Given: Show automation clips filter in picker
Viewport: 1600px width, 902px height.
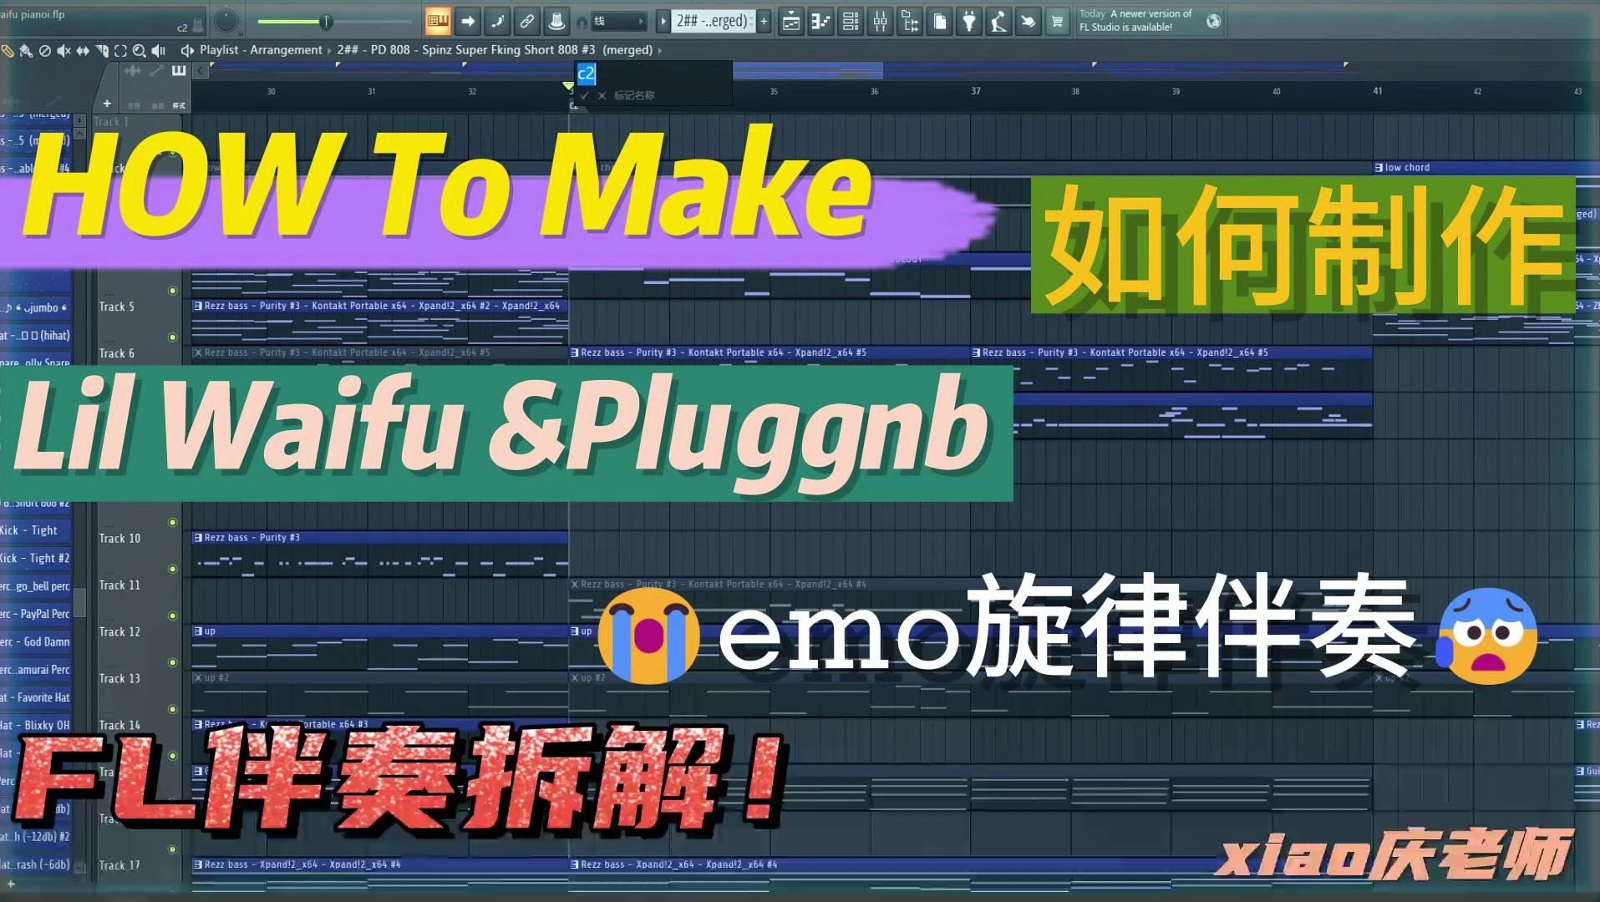Looking at the screenshot, I should (x=157, y=71).
